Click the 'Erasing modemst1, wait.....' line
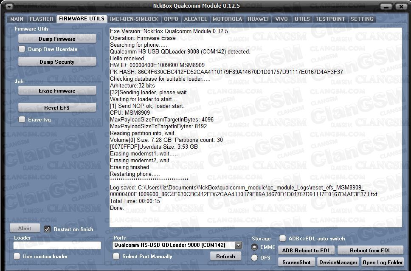This screenshot has width=411, height=271. coord(144,153)
